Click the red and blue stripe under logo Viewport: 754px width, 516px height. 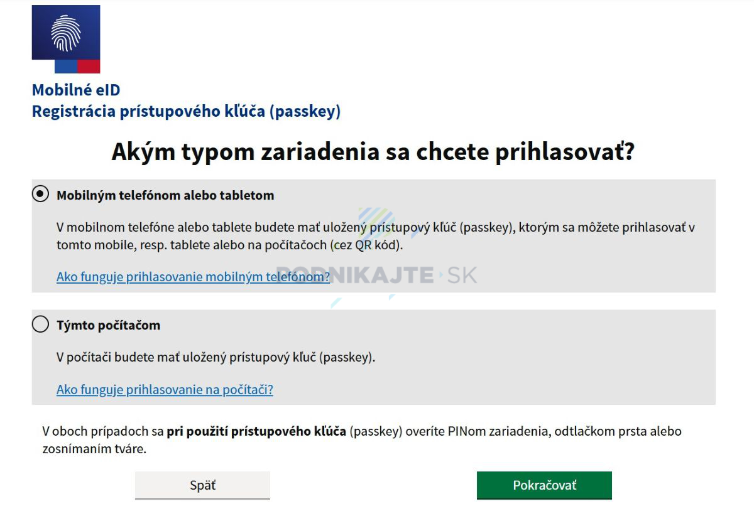77,67
